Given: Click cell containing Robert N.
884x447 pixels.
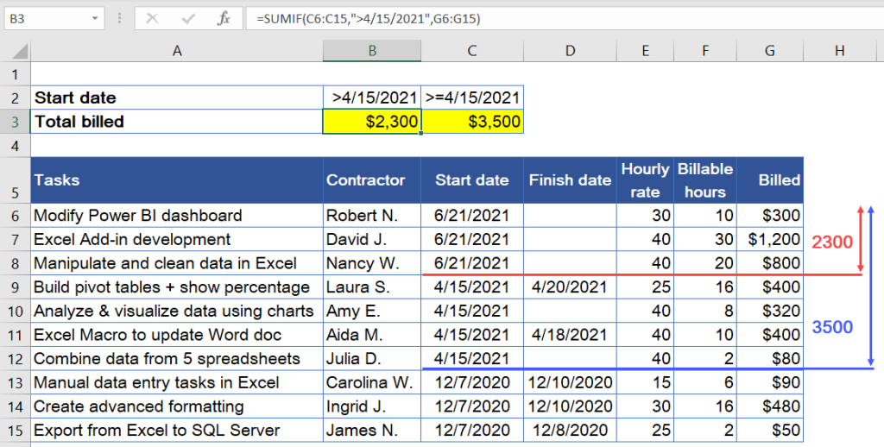Looking at the screenshot, I should click(372, 216).
